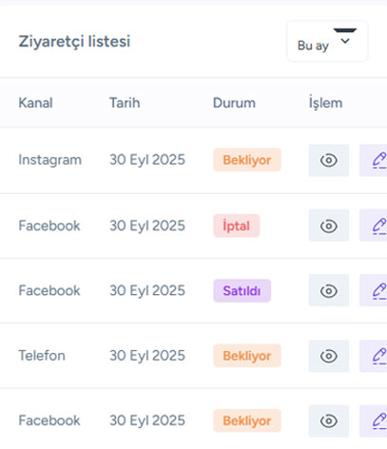Click the İptal status badge
The width and height of the screenshot is (387, 449).
pos(237,225)
